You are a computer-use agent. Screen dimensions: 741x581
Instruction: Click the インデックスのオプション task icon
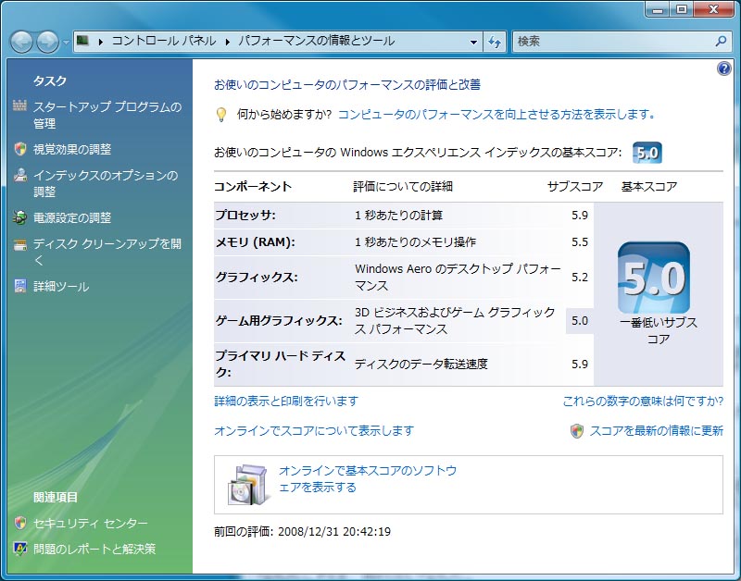click(x=19, y=175)
